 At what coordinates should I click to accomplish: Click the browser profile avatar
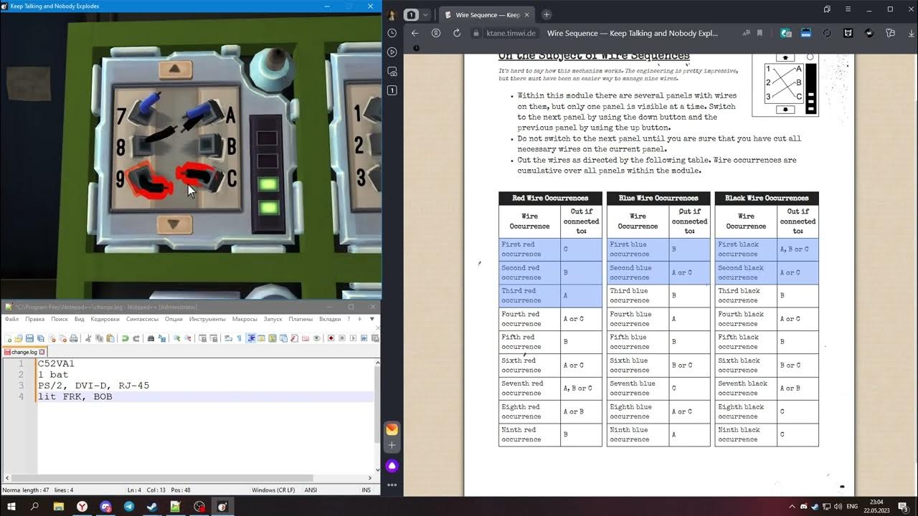click(x=392, y=14)
